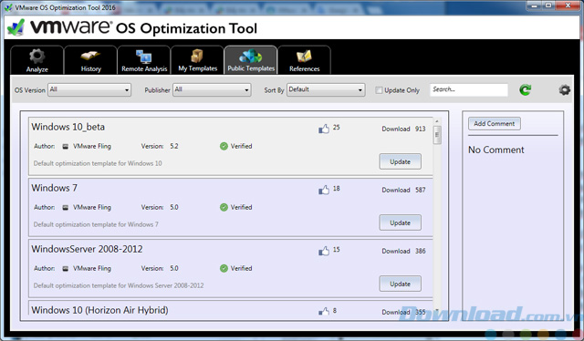Click the author icon on Windows 10_beta
Image resolution: width=584 pixels, height=341 pixels.
65,146
